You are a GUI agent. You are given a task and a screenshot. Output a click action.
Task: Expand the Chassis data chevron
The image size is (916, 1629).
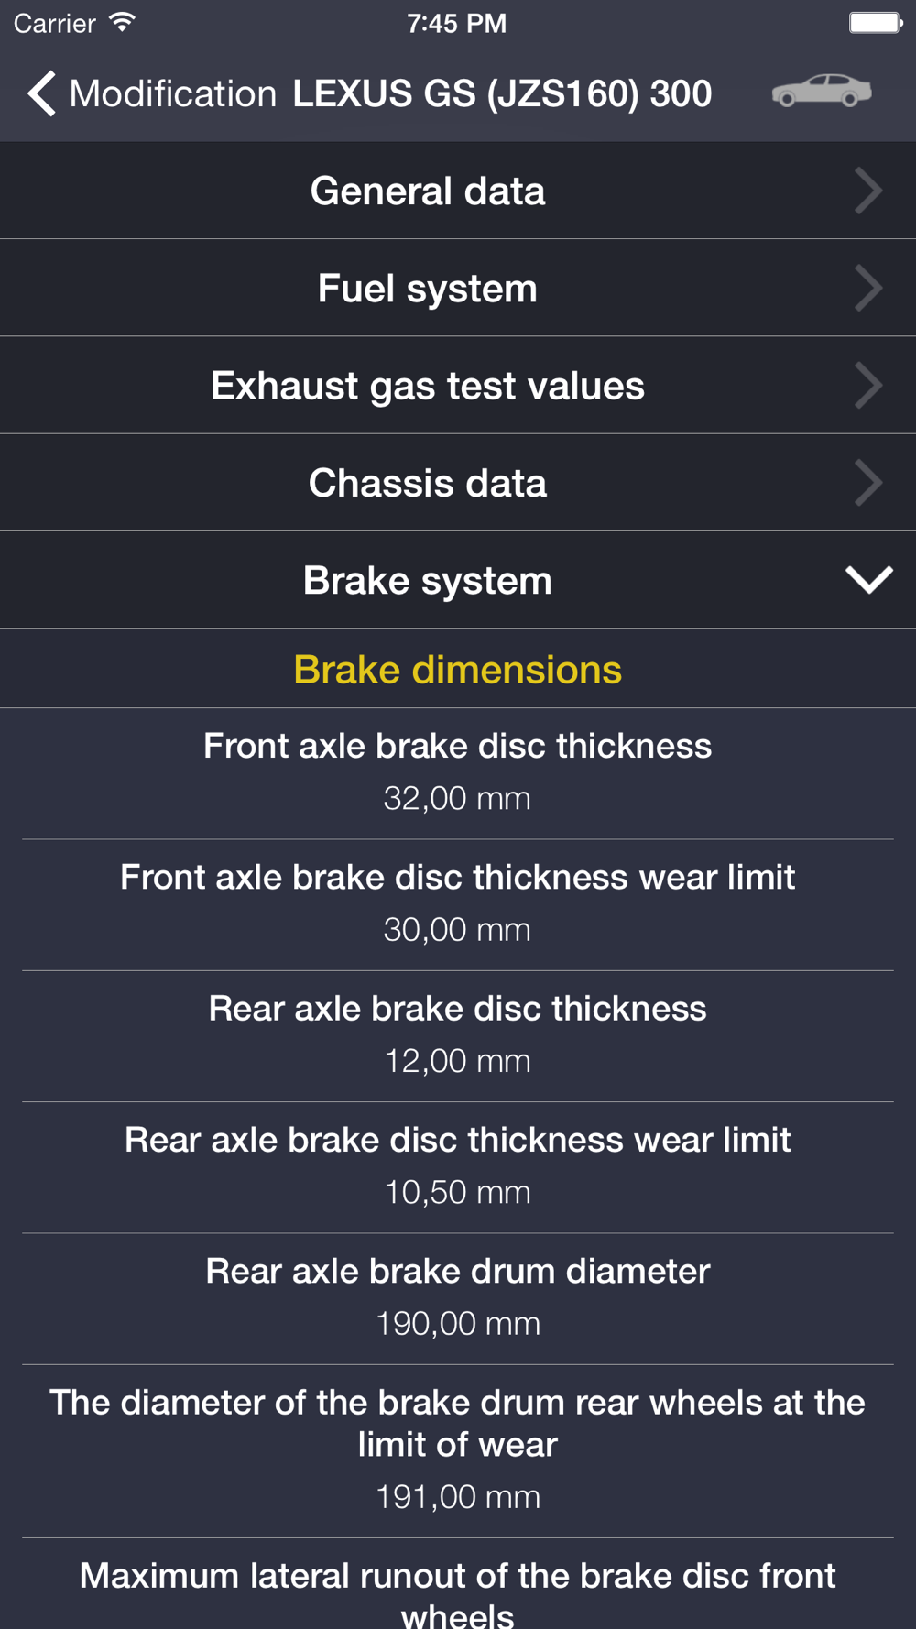point(867,483)
